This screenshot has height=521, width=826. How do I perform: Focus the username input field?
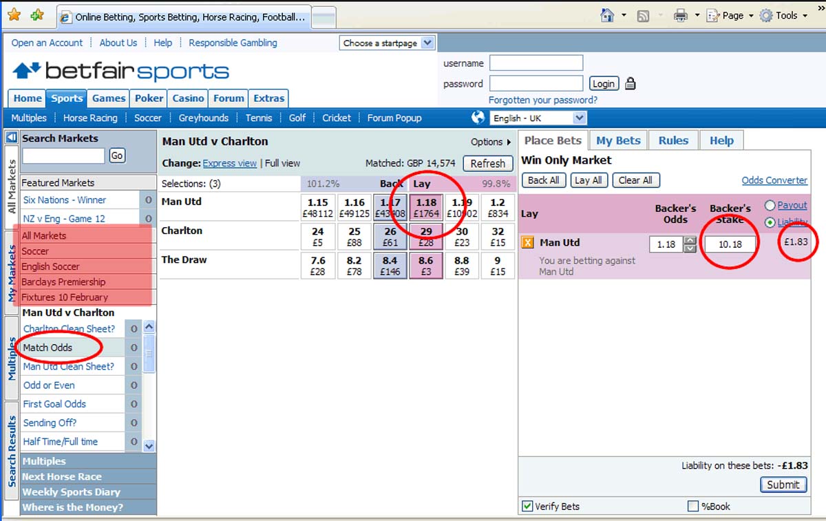[x=536, y=63]
